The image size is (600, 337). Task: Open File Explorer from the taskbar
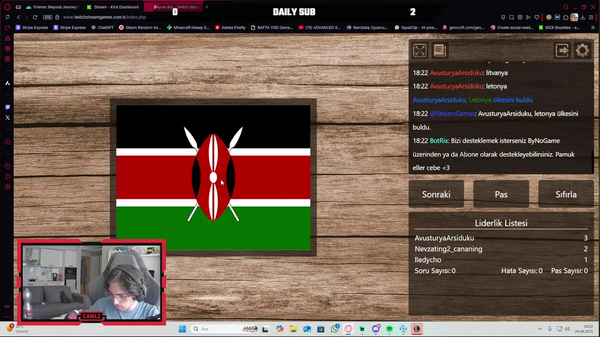coord(293,329)
